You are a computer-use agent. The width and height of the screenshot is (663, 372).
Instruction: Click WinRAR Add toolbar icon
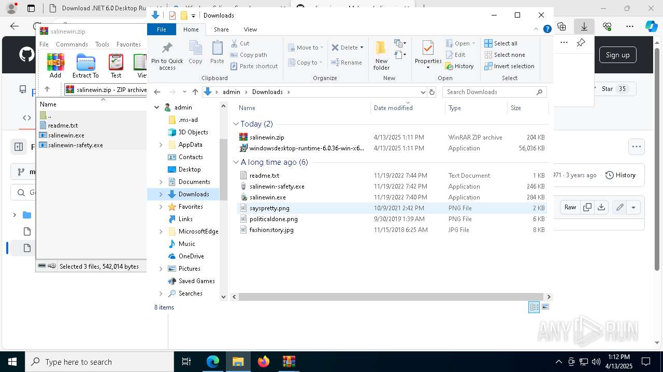55,66
